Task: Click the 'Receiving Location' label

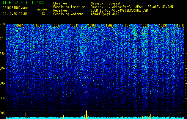Action: [69, 7]
